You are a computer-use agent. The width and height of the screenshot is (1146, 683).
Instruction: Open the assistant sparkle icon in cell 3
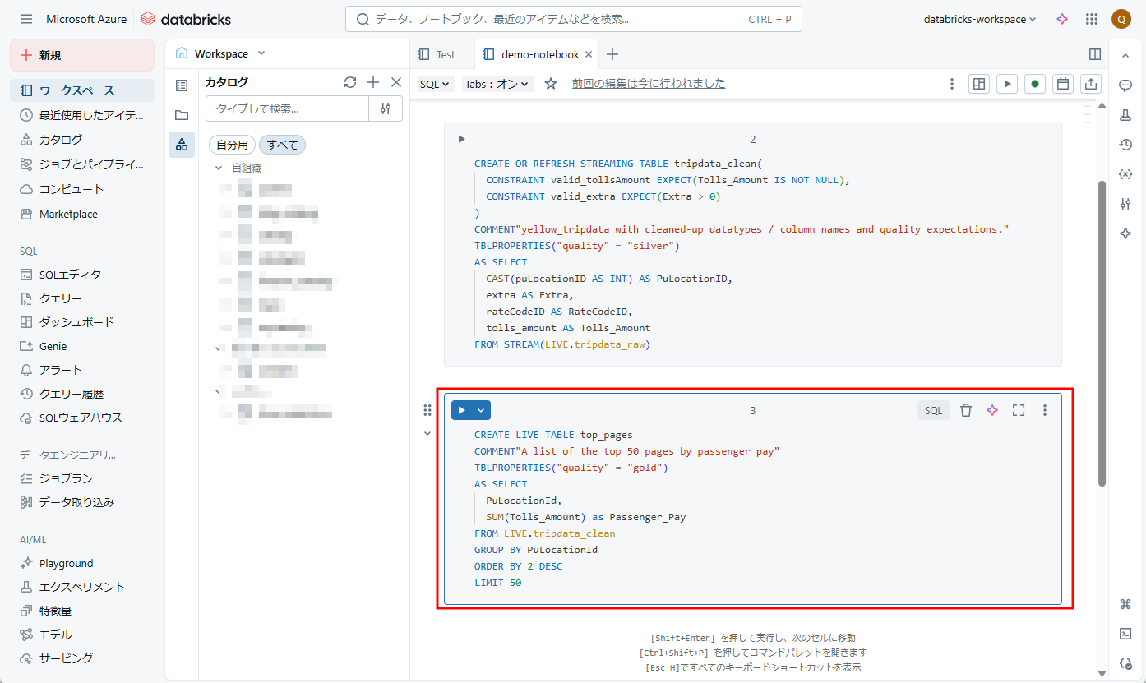coord(992,410)
